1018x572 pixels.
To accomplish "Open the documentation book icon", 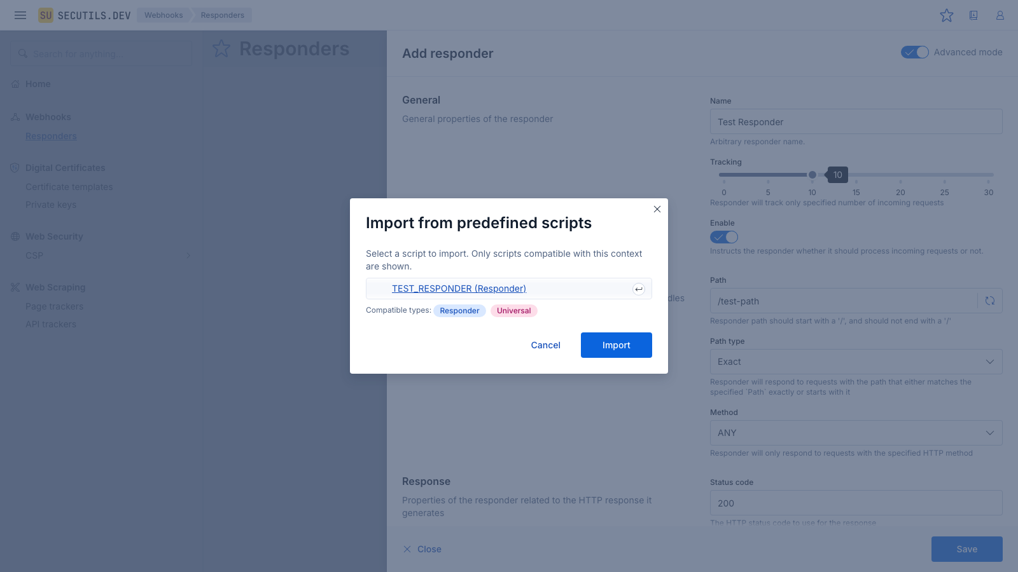I will (x=973, y=15).
